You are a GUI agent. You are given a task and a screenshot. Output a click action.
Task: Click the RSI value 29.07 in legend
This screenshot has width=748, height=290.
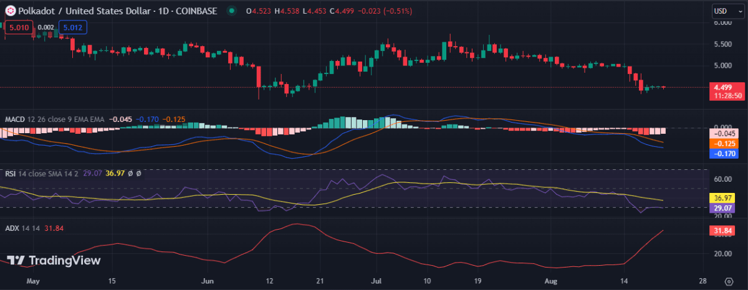pos(93,174)
